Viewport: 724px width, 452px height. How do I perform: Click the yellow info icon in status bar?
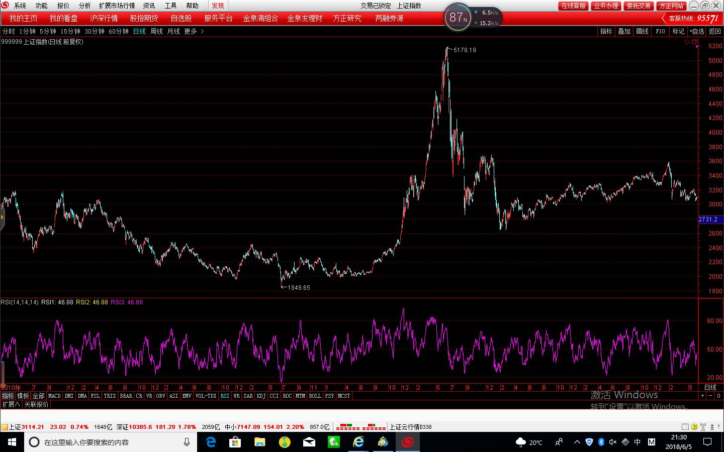[694, 427]
